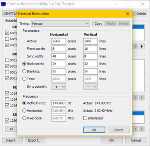Close the Custom Resolution Utility window
Viewport: 150px width, 146px height.
[143, 4]
